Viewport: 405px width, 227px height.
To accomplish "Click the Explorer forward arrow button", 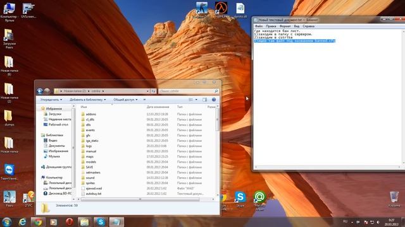I will [x=47, y=91].
